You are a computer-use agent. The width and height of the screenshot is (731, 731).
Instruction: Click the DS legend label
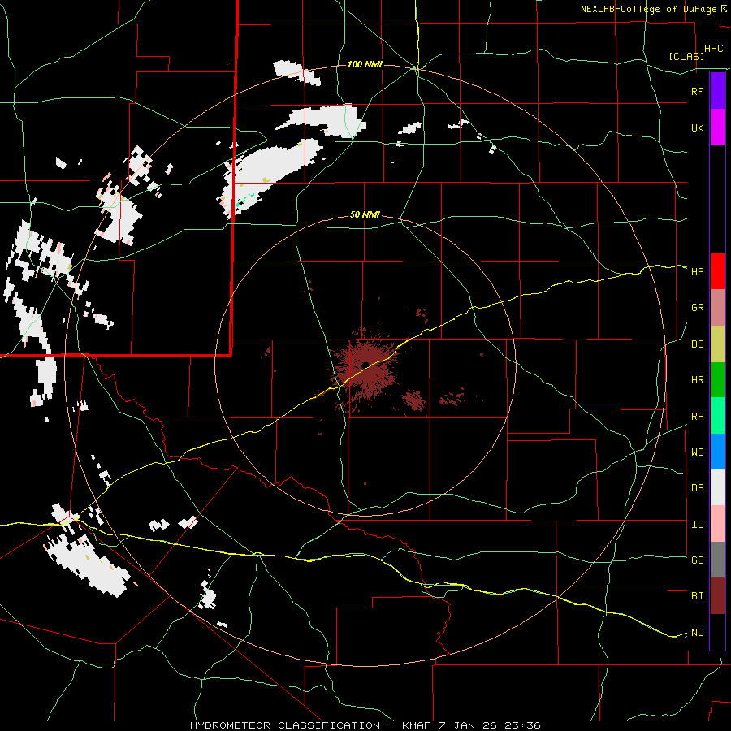(697, 488)
